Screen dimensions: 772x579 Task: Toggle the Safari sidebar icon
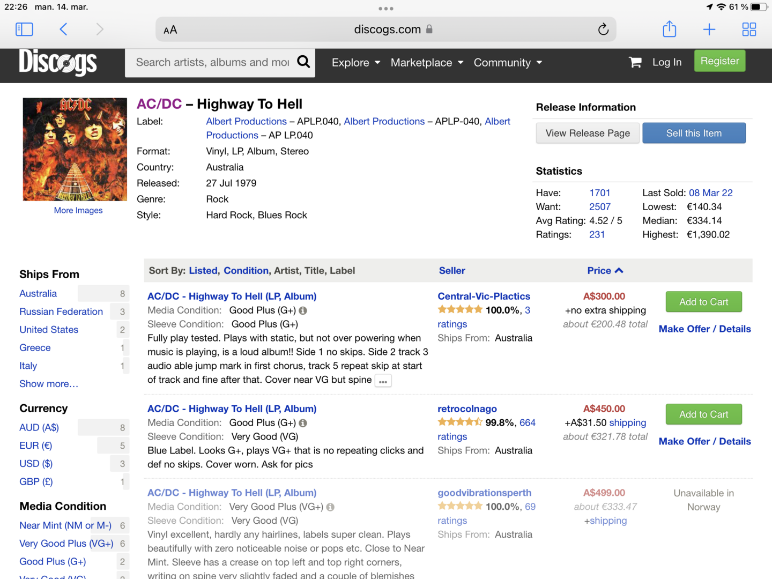24,29
